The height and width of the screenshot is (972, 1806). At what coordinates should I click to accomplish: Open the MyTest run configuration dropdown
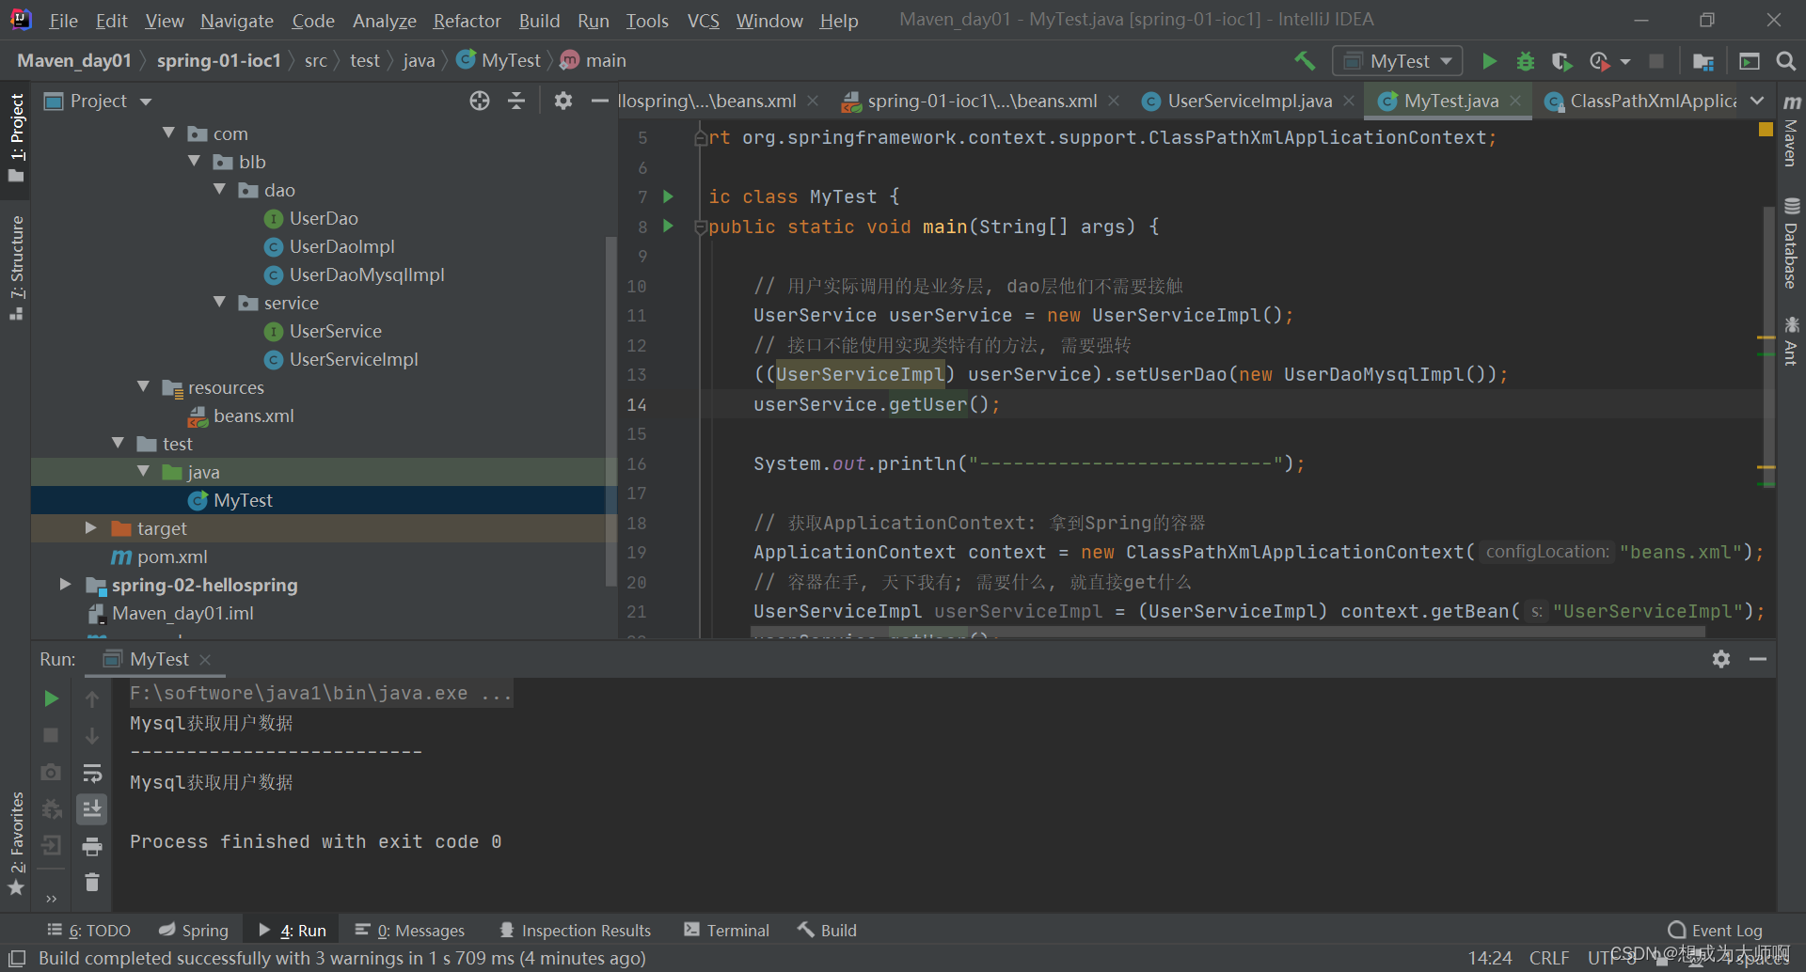1398,61
